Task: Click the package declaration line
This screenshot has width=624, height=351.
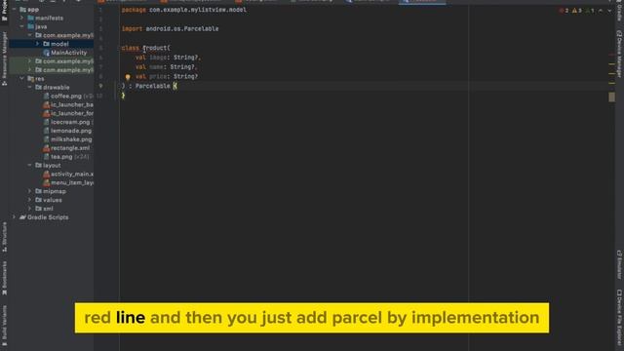Action: pyautogui.click(x=184, y=10)
